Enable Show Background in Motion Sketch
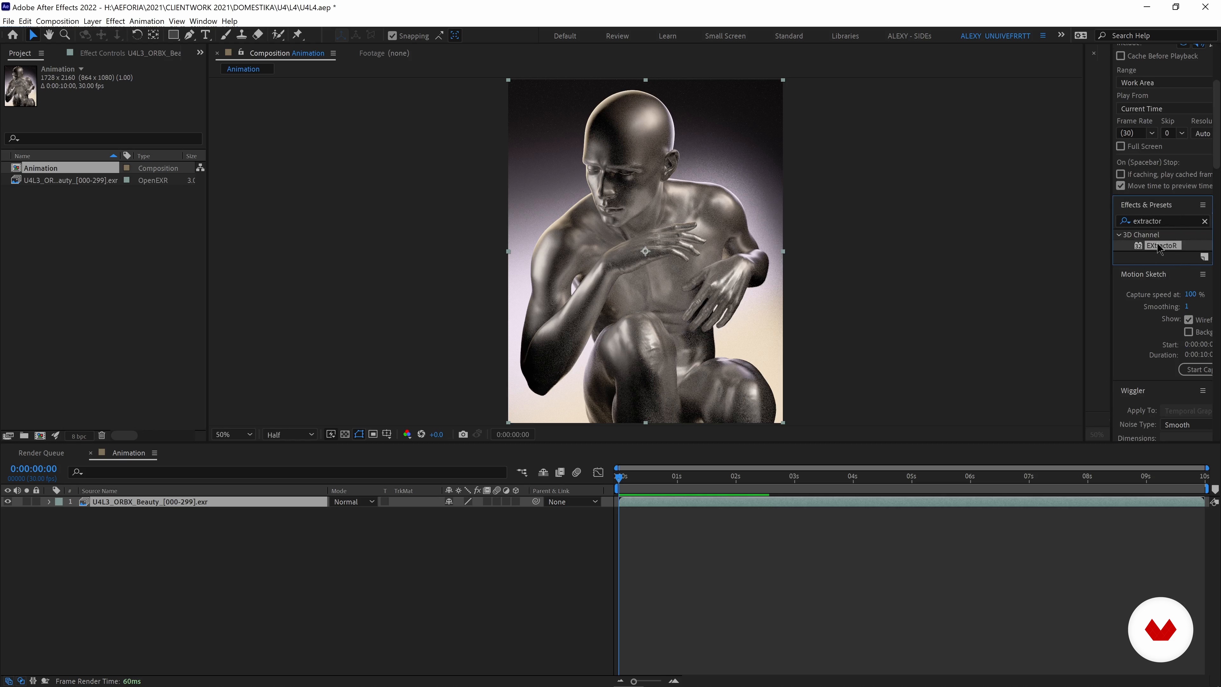The width and height of the screenshot is (1221, 687). pyautogui.click(x=1188, y=332)
